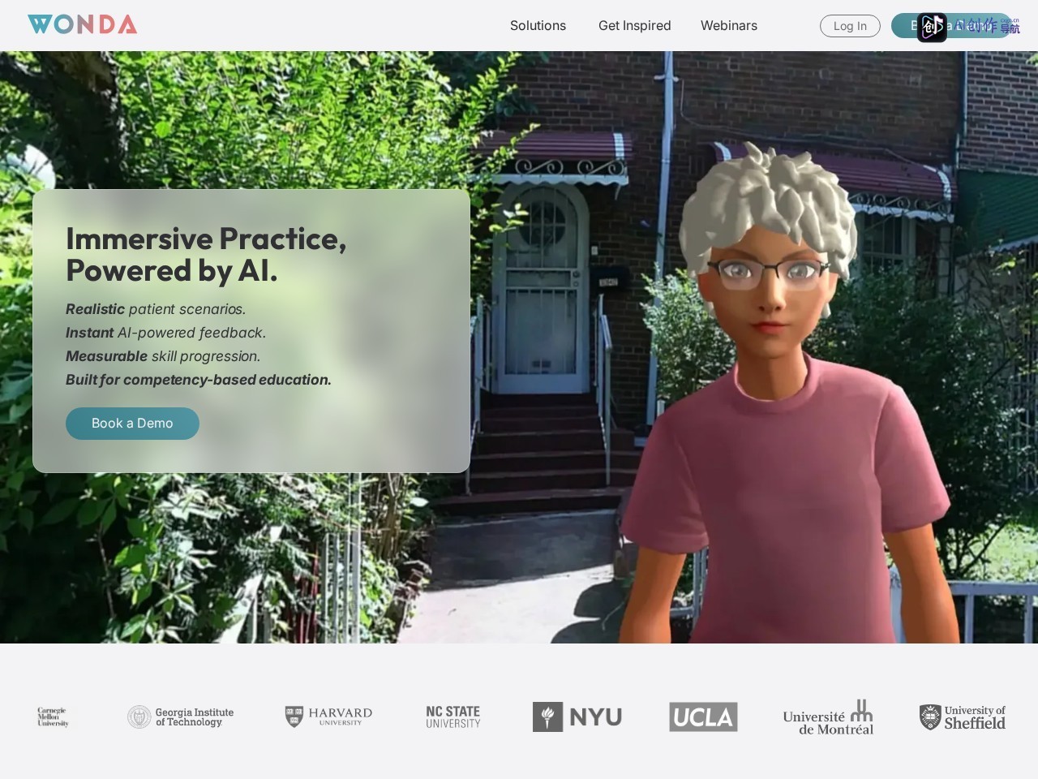Click the NC State University logo
1038x779 pixels.
coord(453,717)
